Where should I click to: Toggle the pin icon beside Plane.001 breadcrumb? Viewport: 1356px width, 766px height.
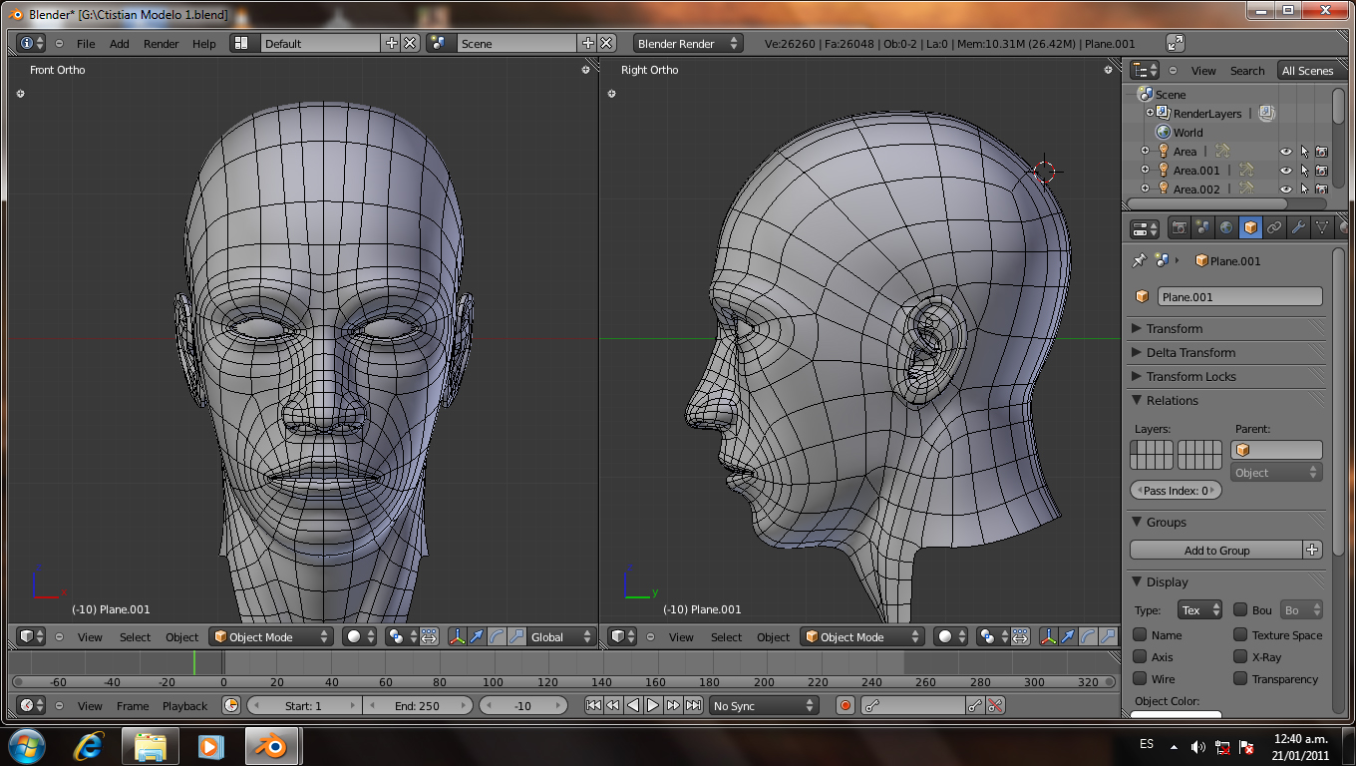tap(1140, 260)
